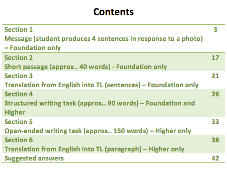Screen dimensions: 227x170
Task: Open the Section 2 heading
Action: point(19,58)
